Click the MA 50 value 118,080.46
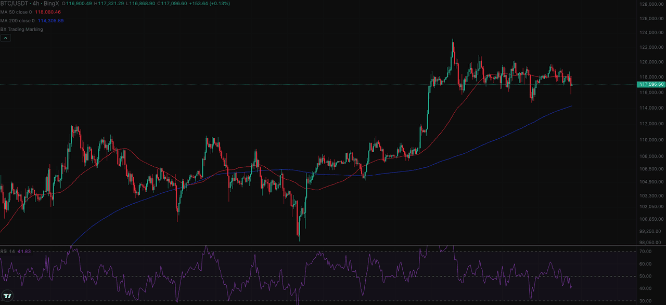666x305 pixels. (x=47, y=12)
